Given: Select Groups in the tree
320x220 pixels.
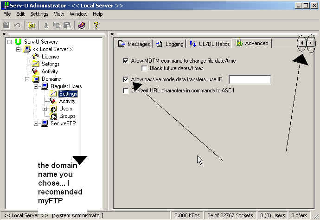Looking at the screenshot, I should (67, 116).
